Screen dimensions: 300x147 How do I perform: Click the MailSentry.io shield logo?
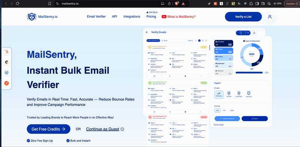pyautogui.click(x=31, y=16)
